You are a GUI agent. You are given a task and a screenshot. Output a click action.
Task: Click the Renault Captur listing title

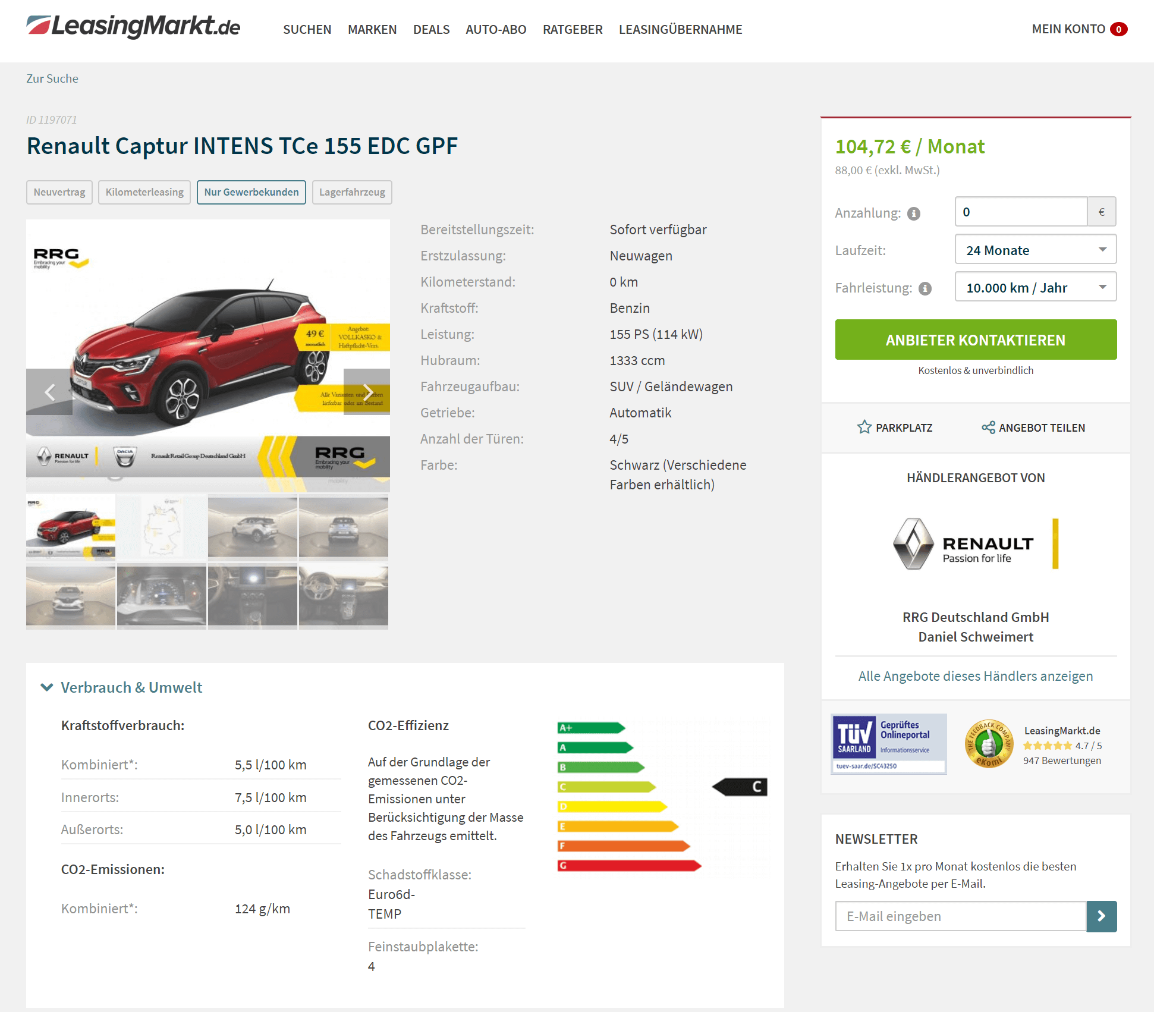(x=242, y=146)
